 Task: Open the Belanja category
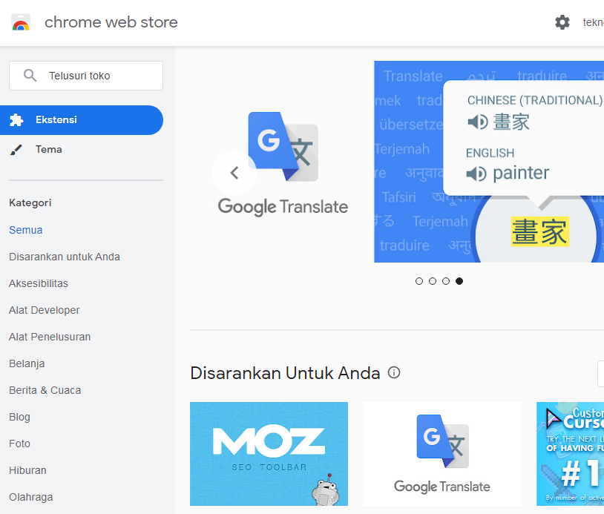(x=27, y=364)
